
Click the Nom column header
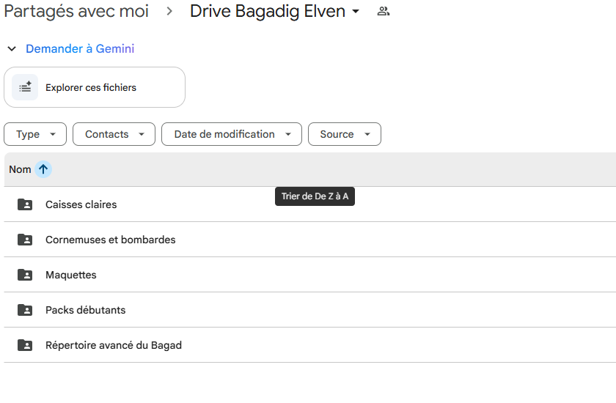(20, 169)
